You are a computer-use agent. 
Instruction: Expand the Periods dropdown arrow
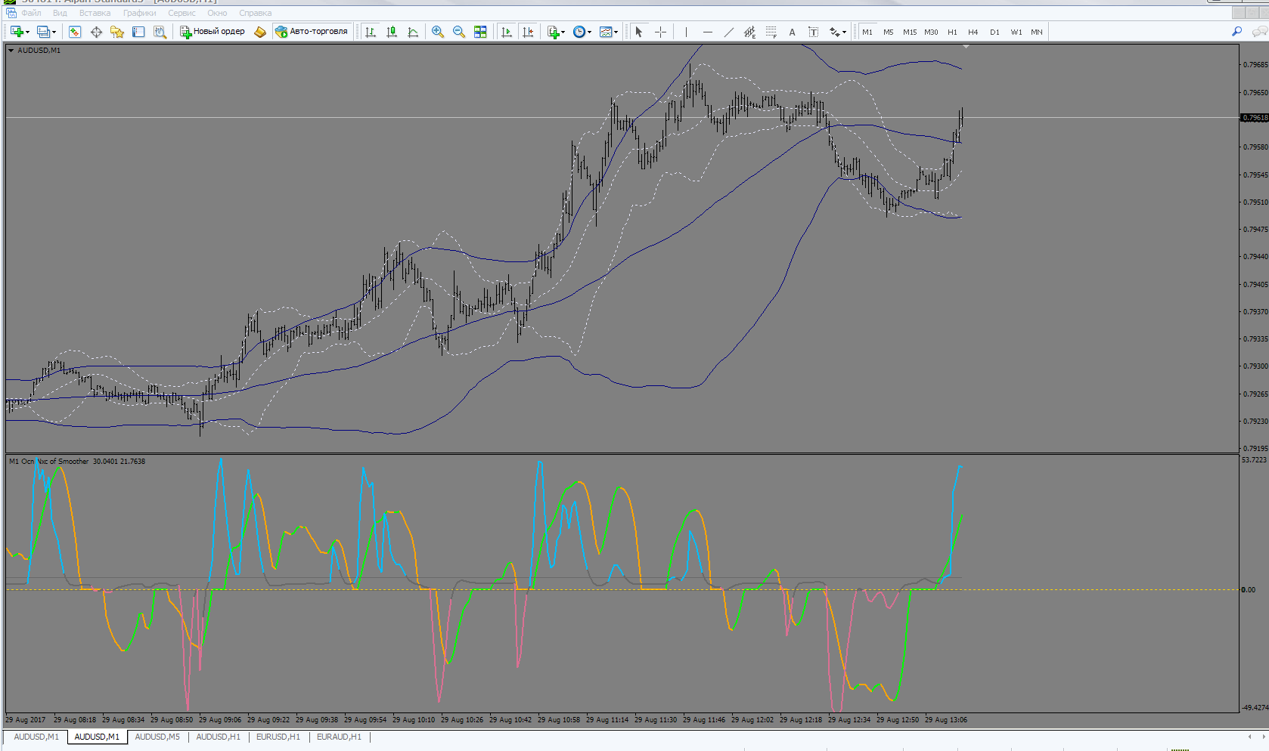590,32
